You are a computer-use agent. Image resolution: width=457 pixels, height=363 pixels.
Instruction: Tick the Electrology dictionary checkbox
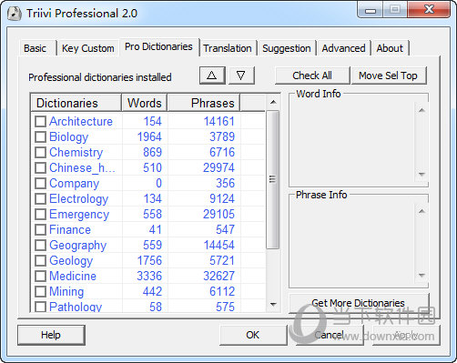[40, 198]
